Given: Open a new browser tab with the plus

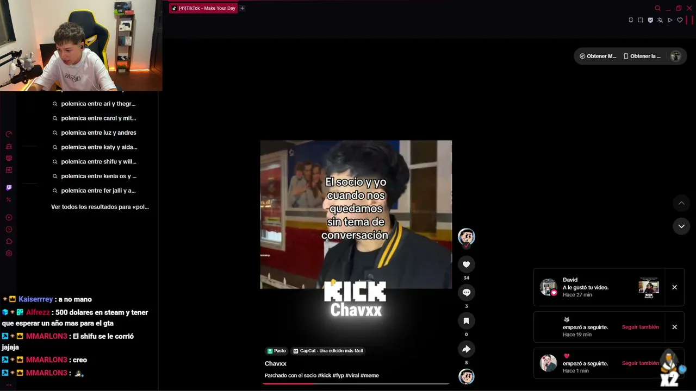Looking at the screenshot, I should tap(243, 8).
